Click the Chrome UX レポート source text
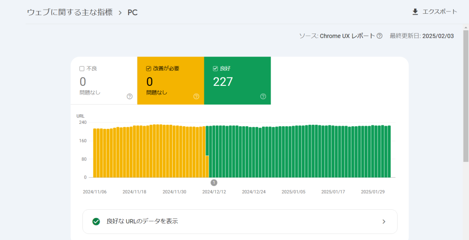 347,36
